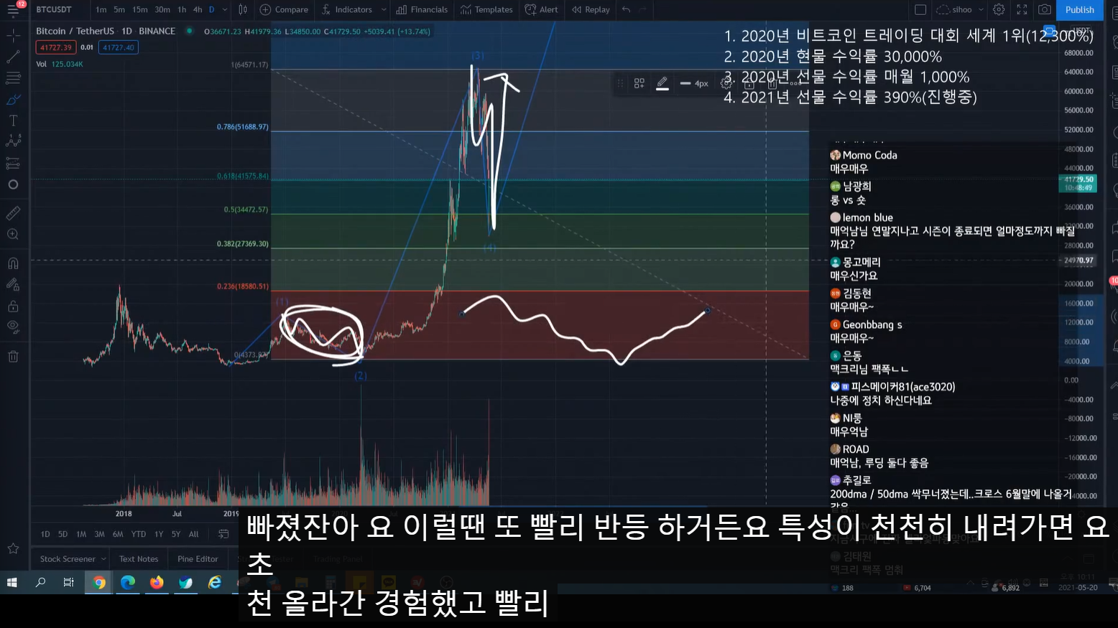Take a chart snapshot with camera icon
The image size is (1118, 628).
pos(1045,10)
